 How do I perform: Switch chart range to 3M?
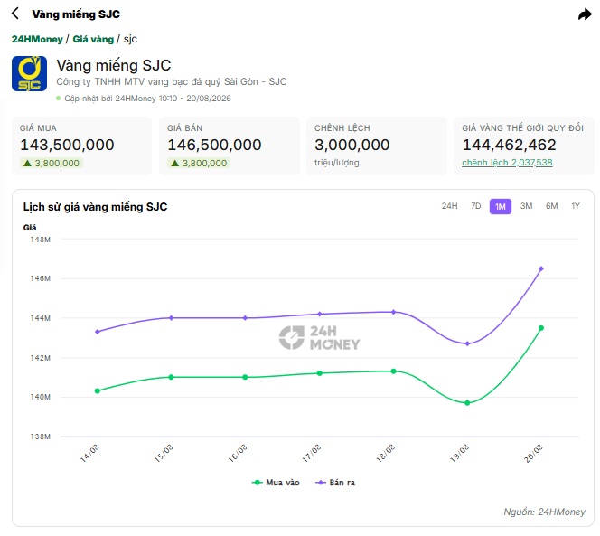click(x=526, y=206)
